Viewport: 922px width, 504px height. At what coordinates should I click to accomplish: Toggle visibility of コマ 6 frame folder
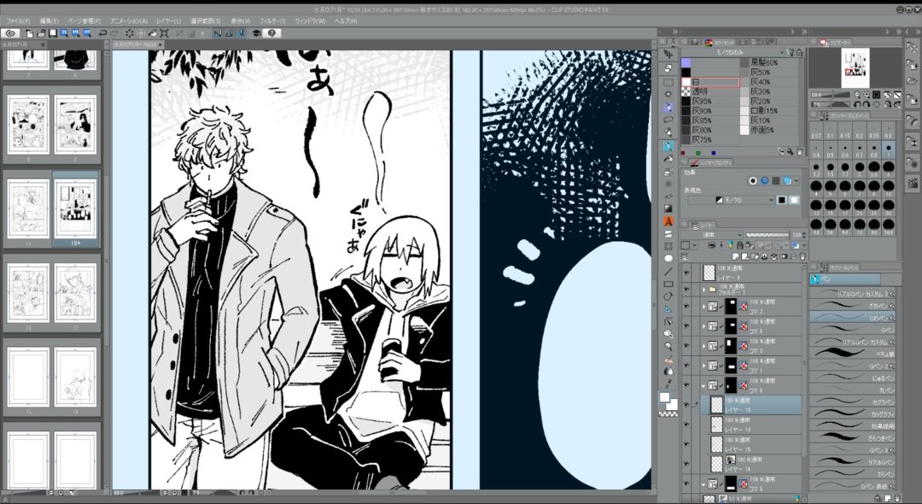[686, 385]
